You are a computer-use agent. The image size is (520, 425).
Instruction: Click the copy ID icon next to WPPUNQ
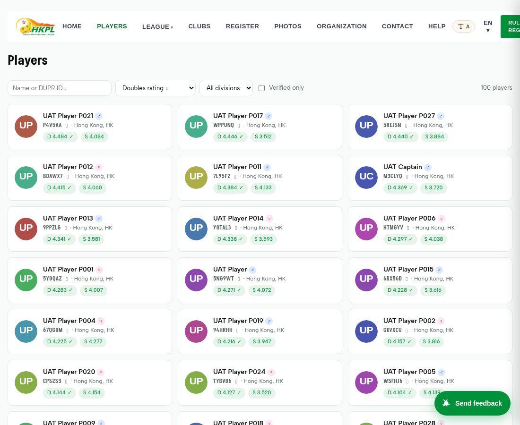[x=239, y=126]
